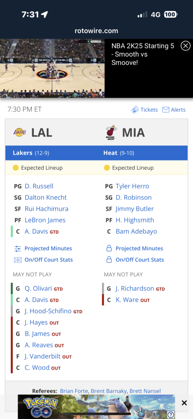The image size is (193, 419).
Task: Play the NBA 2K25 Starting 5 video
Action: click(x=52, y=68)
